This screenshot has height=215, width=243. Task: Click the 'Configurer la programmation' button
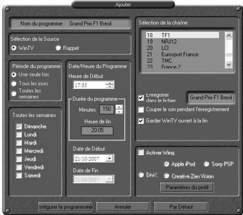coord(65,207)
